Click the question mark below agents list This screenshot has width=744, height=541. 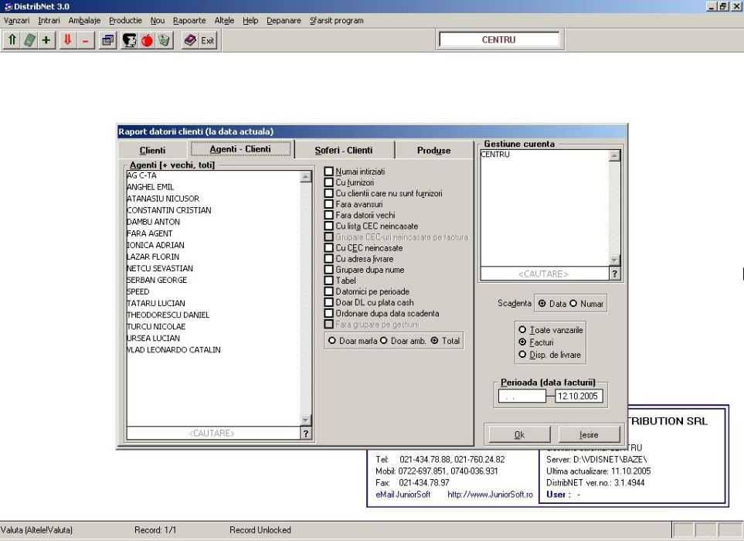[306, 434]
